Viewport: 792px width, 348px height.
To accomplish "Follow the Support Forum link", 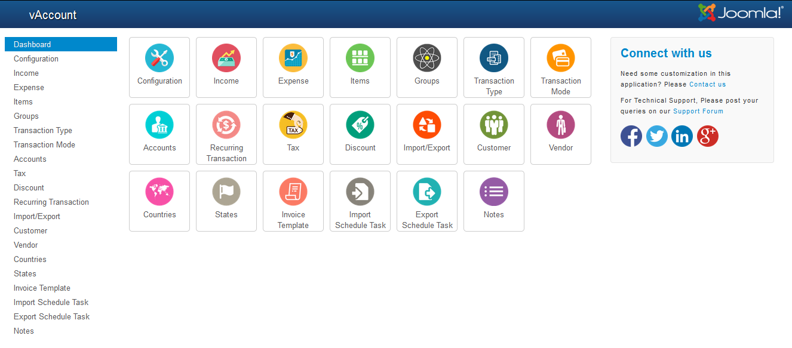I will (x=698, y=111).
